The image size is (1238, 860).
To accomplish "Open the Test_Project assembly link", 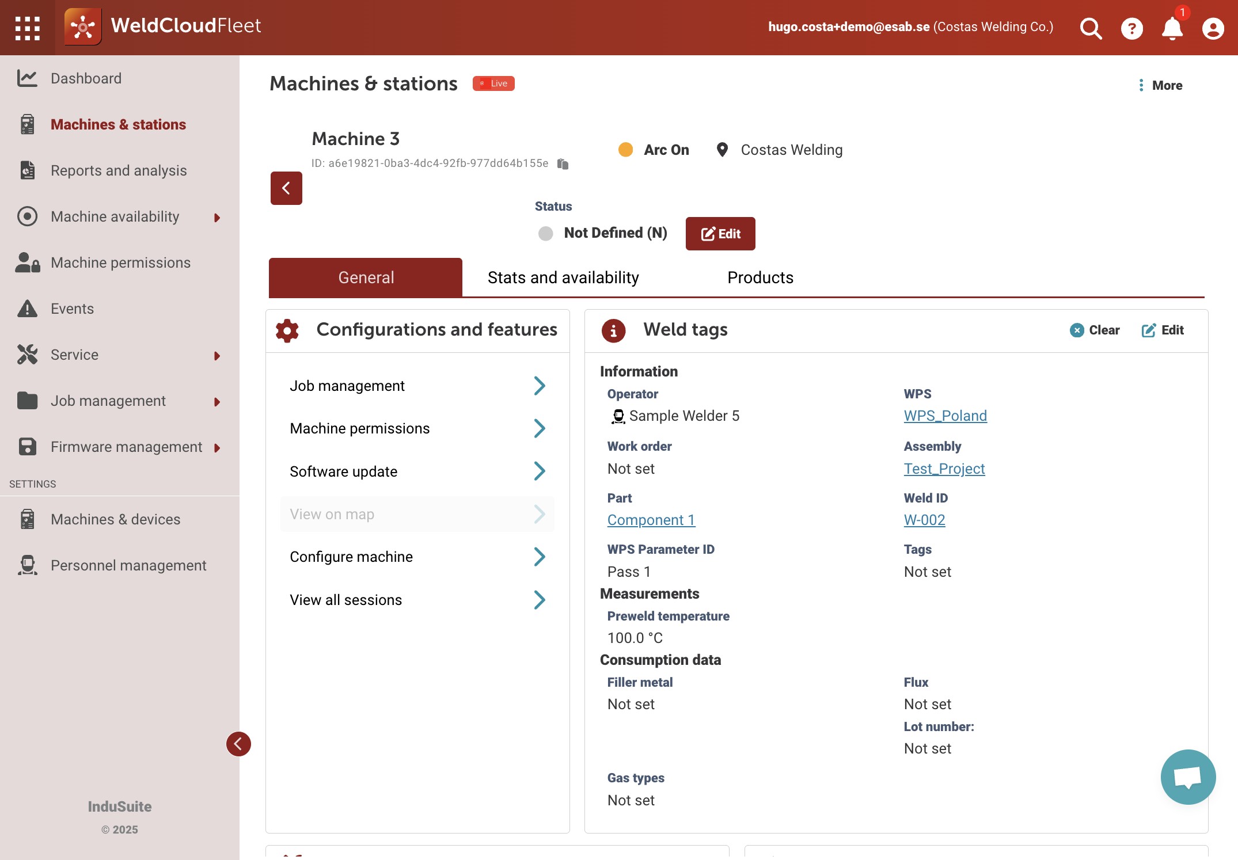I will pos(944,469).
